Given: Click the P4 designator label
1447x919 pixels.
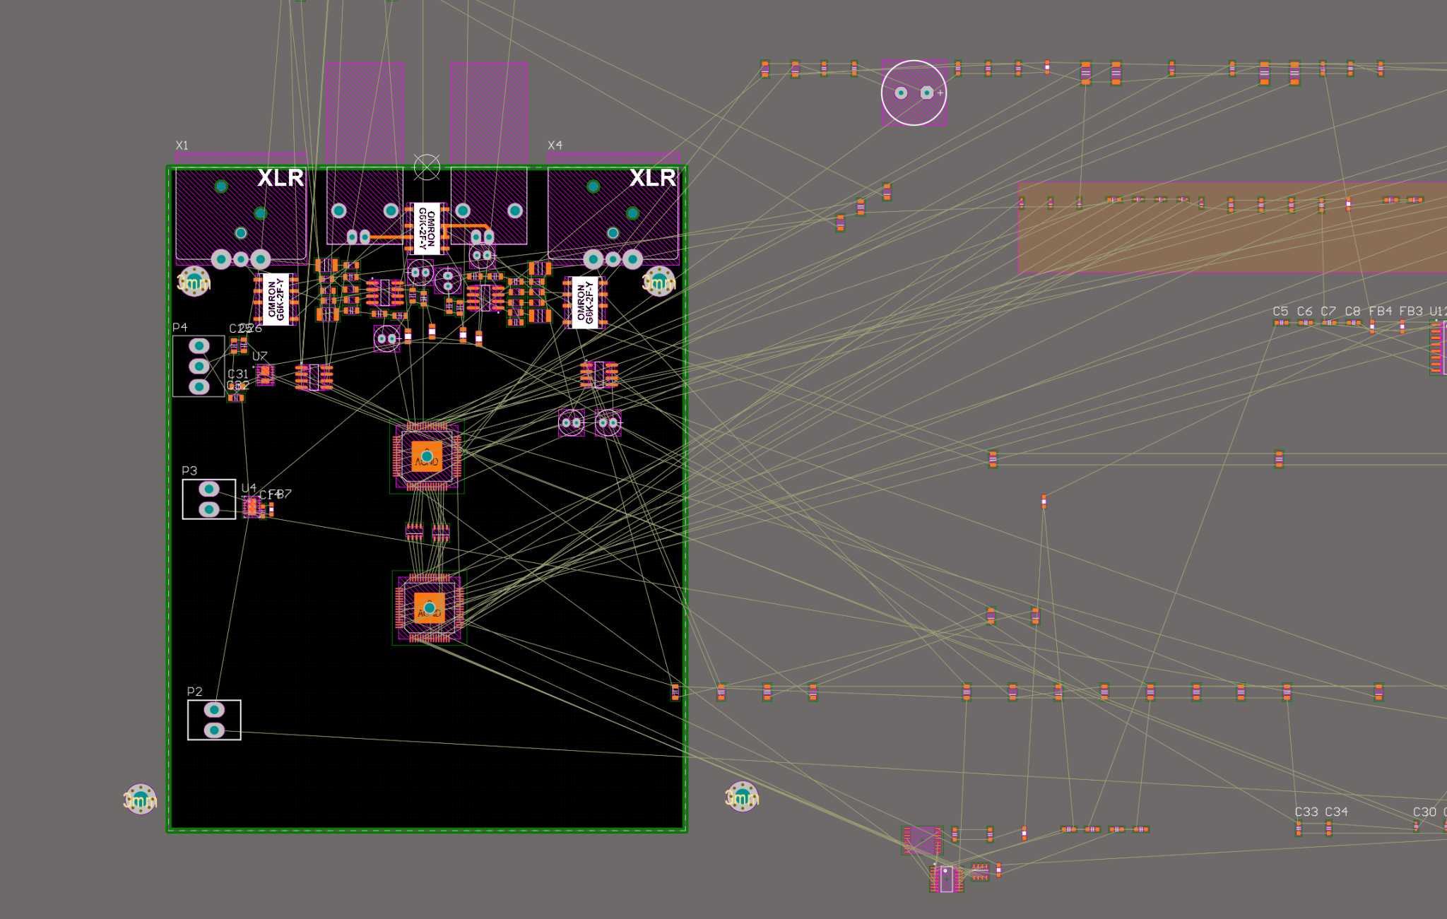Looking at the screenshot, I should tap(180, 328).
